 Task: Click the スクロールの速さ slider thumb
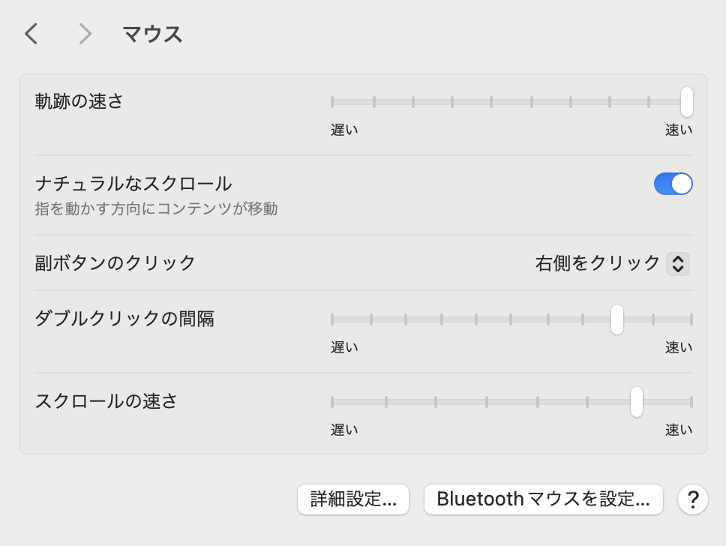pos(637,402)
